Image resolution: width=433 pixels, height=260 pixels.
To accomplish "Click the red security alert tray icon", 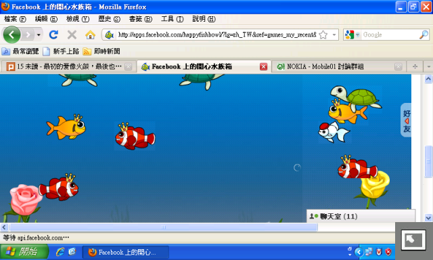I will 388,252.
